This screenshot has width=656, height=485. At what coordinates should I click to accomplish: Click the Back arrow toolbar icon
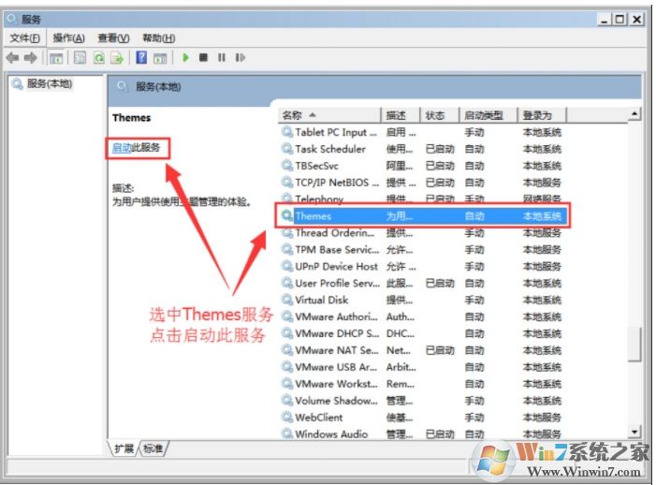pos(13,58)
